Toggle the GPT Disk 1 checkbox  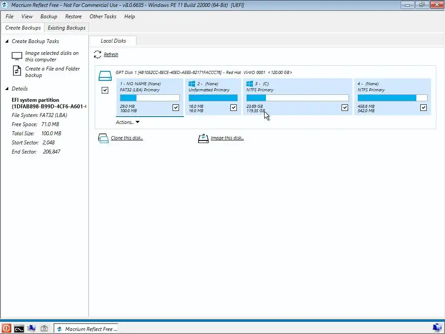(105, 90)
